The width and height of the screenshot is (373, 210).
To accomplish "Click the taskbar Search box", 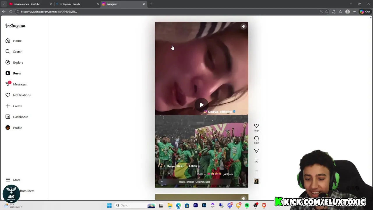I will pyautogui.click(x=136, y=205).
